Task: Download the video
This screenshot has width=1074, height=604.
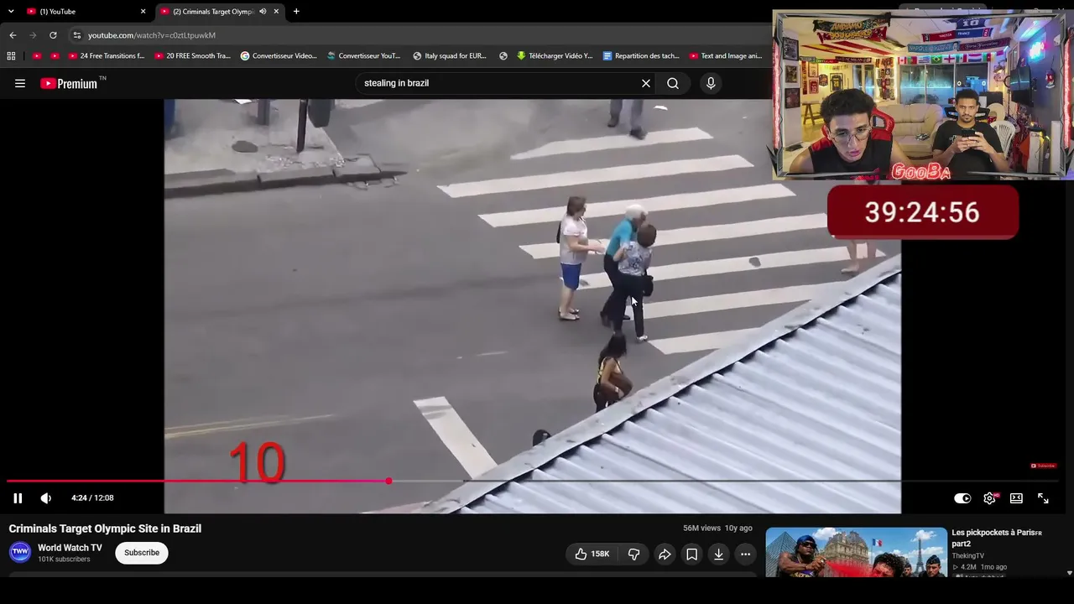Action: pos(718,554)
